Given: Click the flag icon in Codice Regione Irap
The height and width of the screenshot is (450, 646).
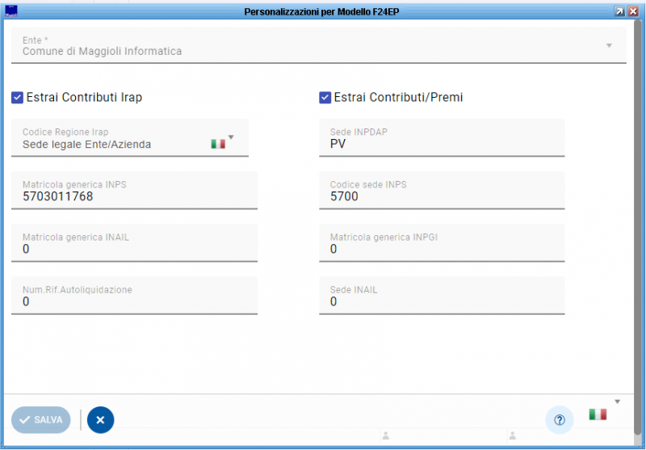Looking at the screenshot, I should tap(217, 144).
